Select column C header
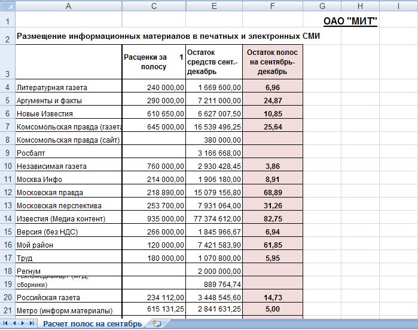418x330 pixels. click(154, 6)
